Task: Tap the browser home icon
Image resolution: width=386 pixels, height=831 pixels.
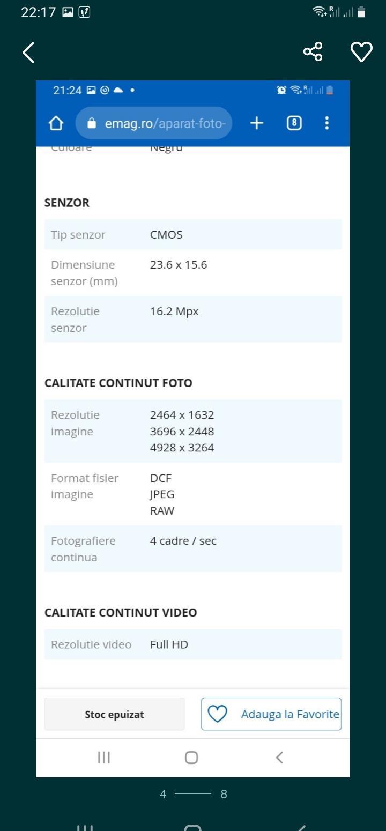Action: click(56, 123)
